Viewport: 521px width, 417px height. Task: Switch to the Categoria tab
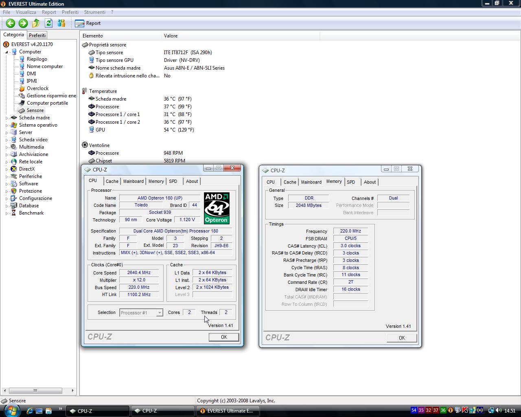tap(14, 35)
